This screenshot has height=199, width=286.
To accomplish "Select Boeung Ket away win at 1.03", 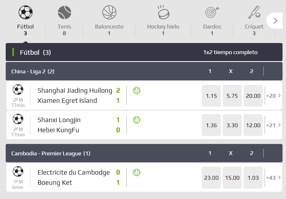I will pyautogui.click(x=253, y=178).
